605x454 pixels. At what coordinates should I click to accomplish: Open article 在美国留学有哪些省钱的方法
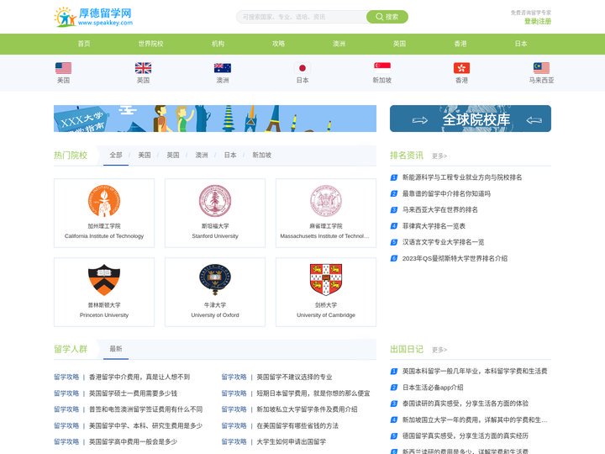coord(297,425)
